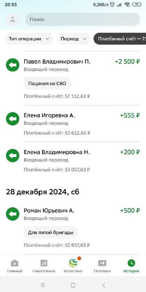
Task: Open Елена Владимировна Н. transfer entry
Action: [73, 160]
